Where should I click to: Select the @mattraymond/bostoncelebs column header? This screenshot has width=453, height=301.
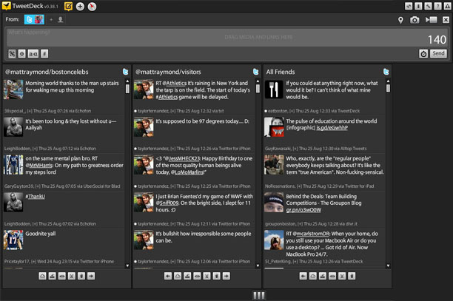point(47,72)
